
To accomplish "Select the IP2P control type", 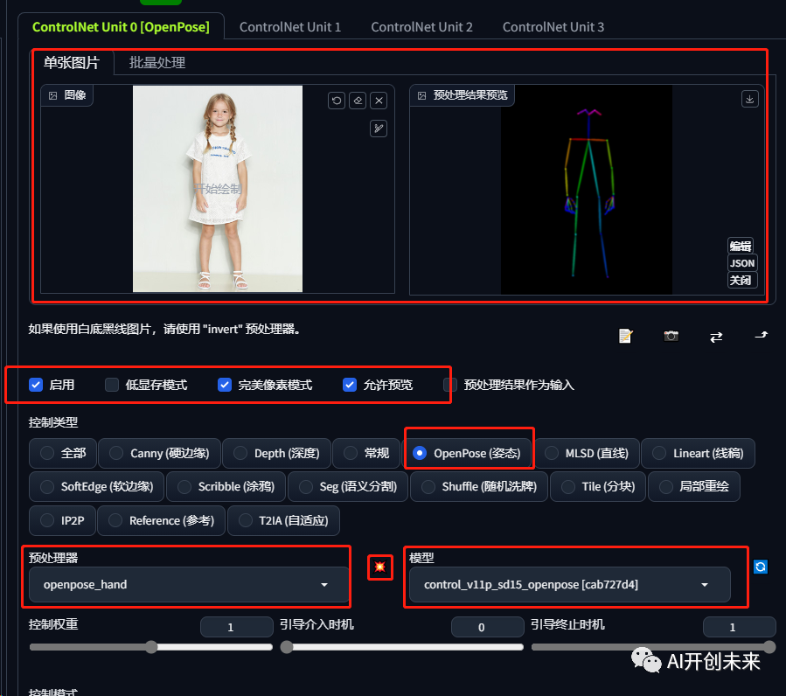I will point(63,520).
